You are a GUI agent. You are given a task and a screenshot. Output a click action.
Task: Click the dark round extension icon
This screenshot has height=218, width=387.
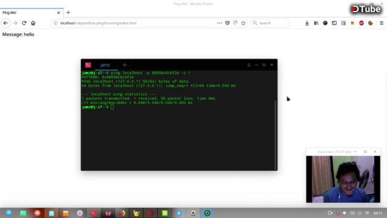(325, 23)
